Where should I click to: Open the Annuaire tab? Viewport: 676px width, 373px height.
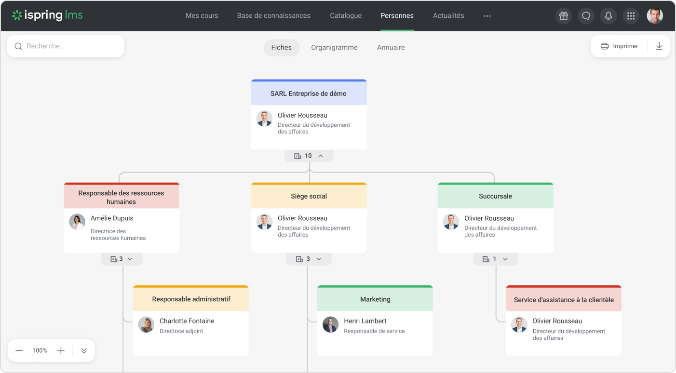tap(391, 47)
